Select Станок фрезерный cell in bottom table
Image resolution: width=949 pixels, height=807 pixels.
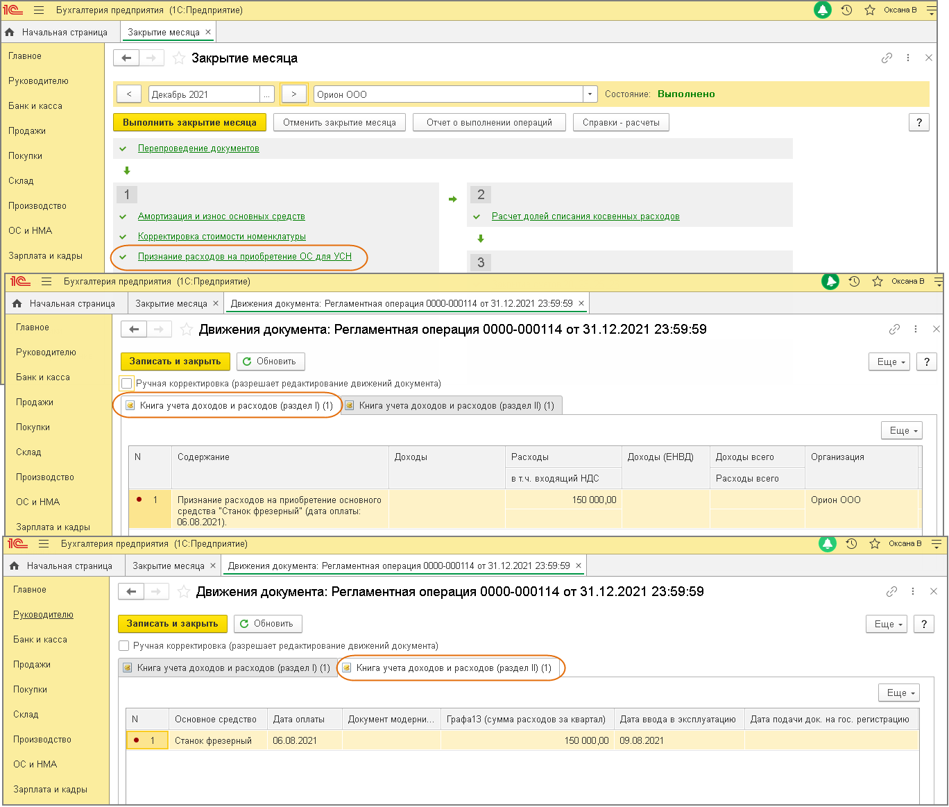tap(218, 741)
